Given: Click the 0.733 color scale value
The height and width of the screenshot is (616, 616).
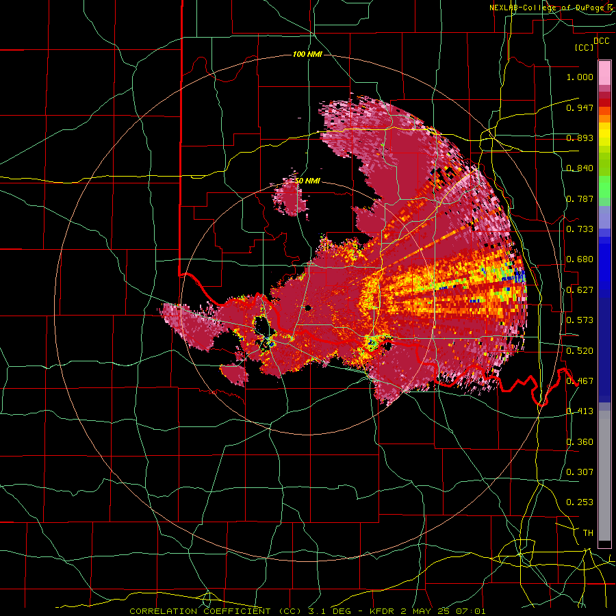Looking at the screenshot, I should tap(580, 229).
